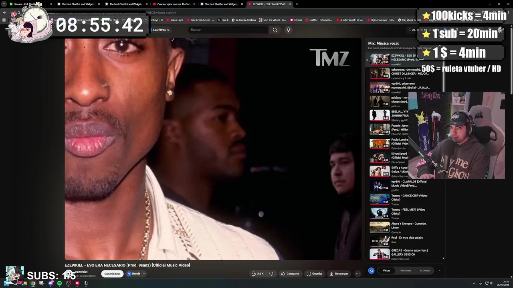The height and width of the screenshot is (288, 513).
Task: Open Spotify from the Windows taskbar
Action: pyautogui.click(x=59, y=283)
